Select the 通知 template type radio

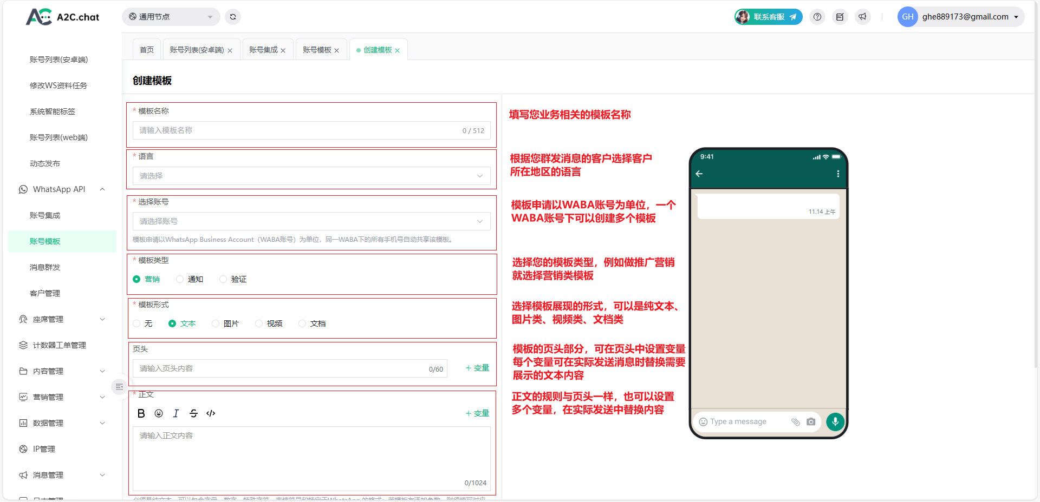point(180,279)
